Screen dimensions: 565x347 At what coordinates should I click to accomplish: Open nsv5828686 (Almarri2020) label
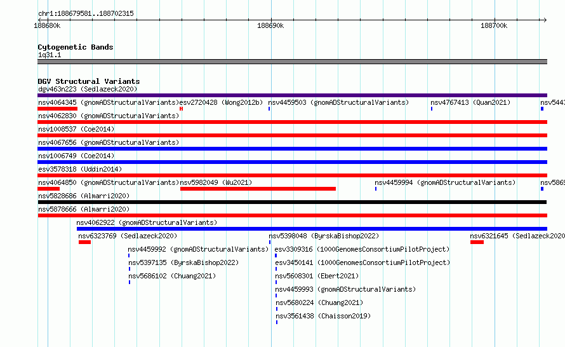point(84,196)
